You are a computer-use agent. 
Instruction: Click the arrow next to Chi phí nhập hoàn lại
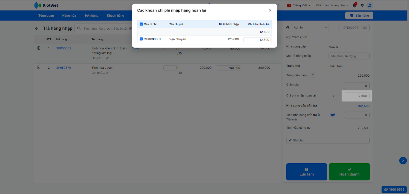click(333, 96)
